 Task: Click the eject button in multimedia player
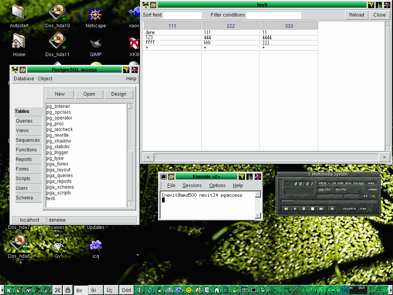(x=332, y=209)
